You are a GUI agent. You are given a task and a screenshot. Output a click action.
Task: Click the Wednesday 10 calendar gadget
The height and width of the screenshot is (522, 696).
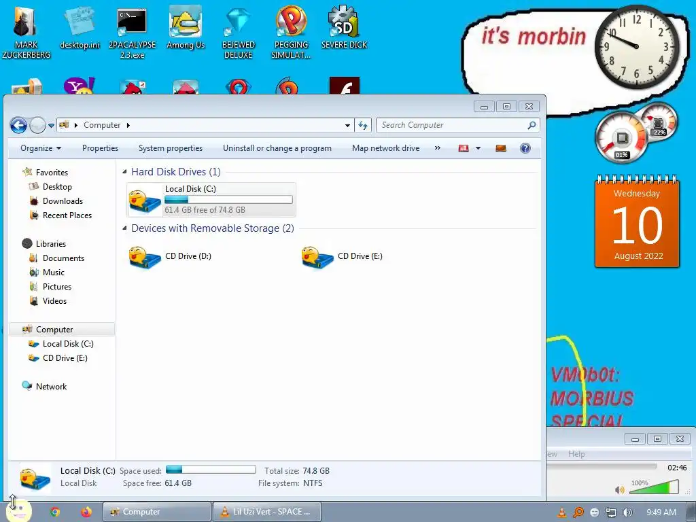[637, 222]
